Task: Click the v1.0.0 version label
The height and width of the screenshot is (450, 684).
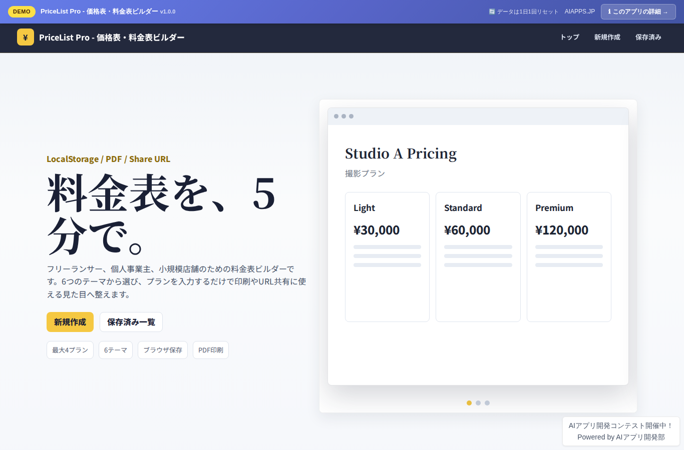Action: click(x=168, y=11)
